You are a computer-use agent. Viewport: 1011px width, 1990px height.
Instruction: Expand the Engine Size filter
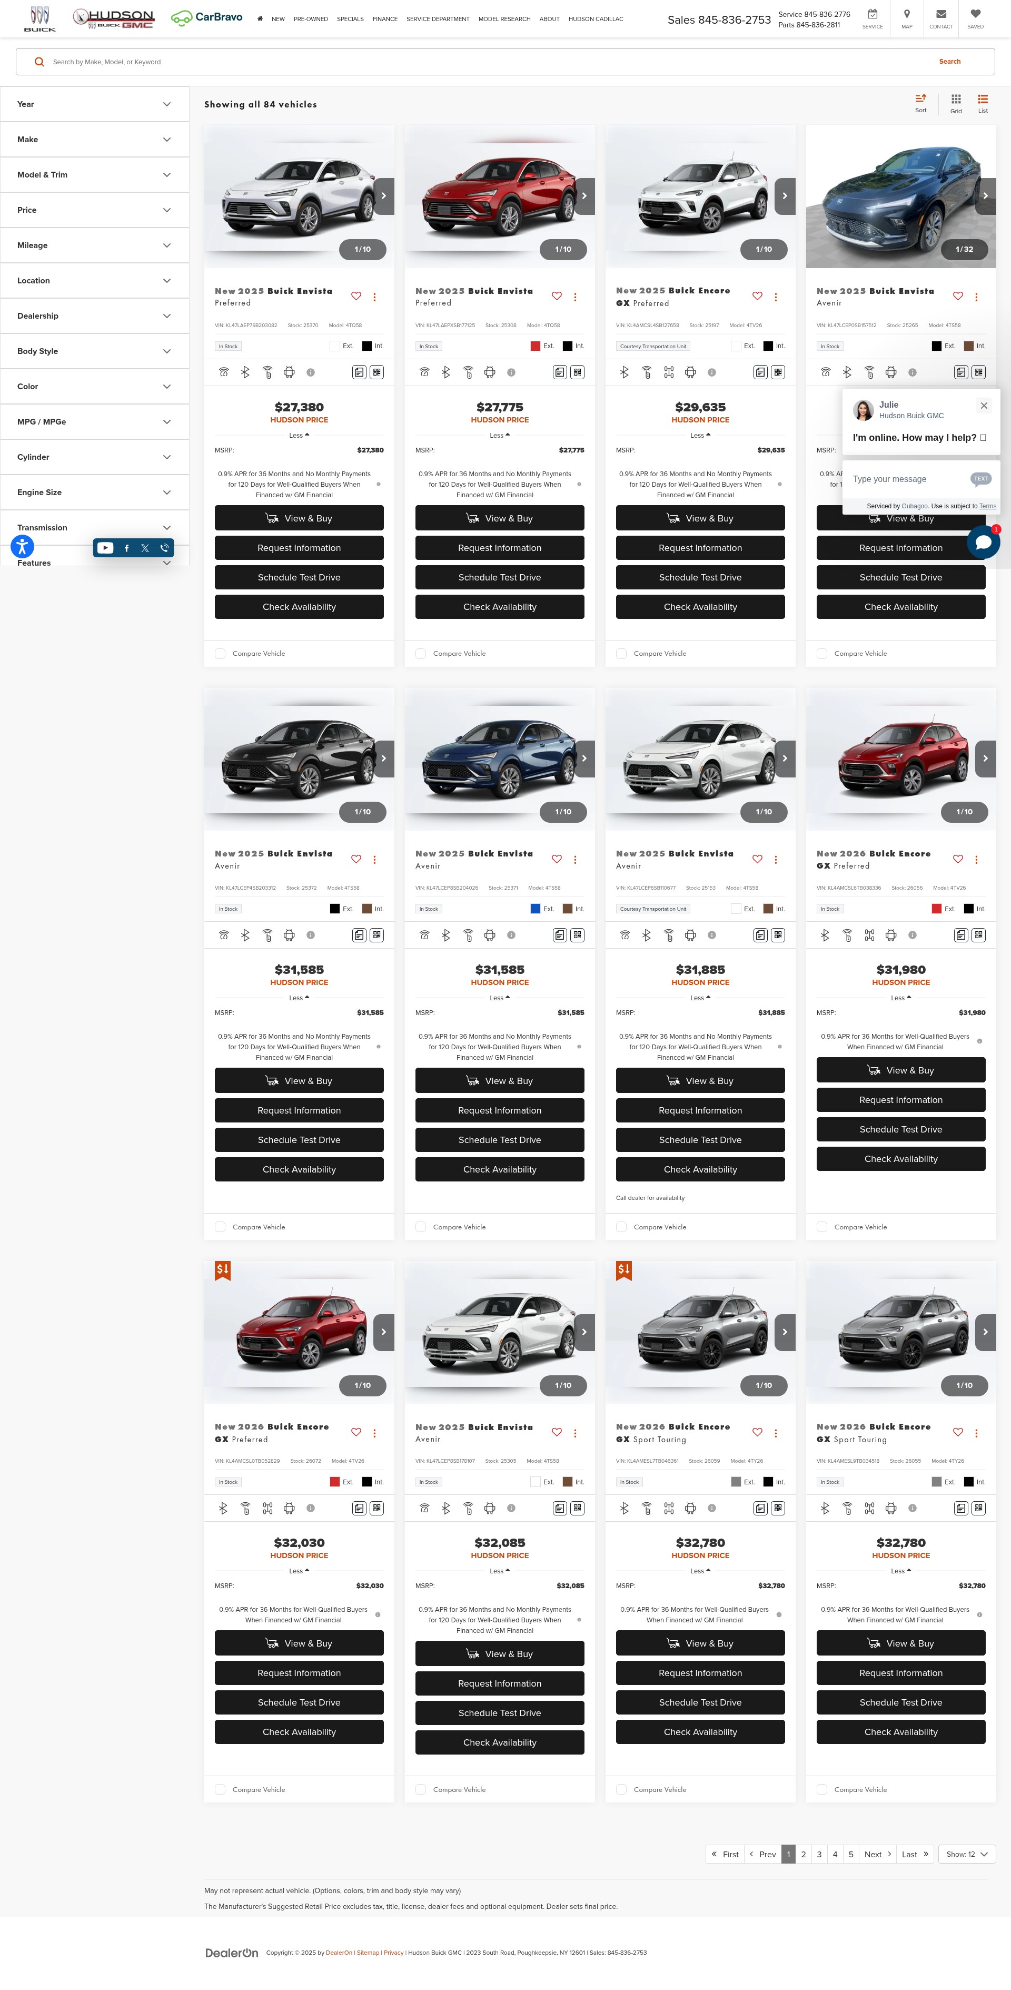(x=94, y=492)
